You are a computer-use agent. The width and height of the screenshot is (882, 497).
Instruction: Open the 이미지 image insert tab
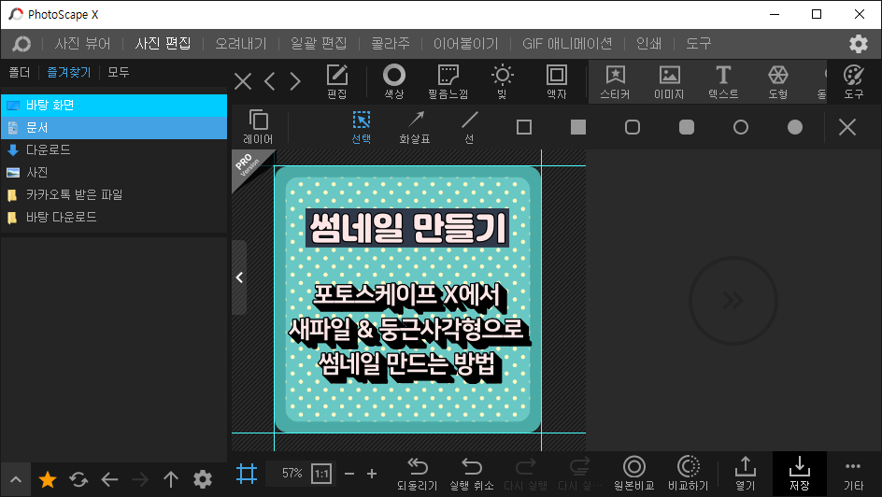pos(669,81)
